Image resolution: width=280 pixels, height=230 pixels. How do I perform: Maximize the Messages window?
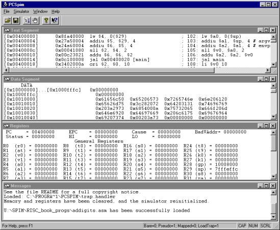[x=266, y=186]
